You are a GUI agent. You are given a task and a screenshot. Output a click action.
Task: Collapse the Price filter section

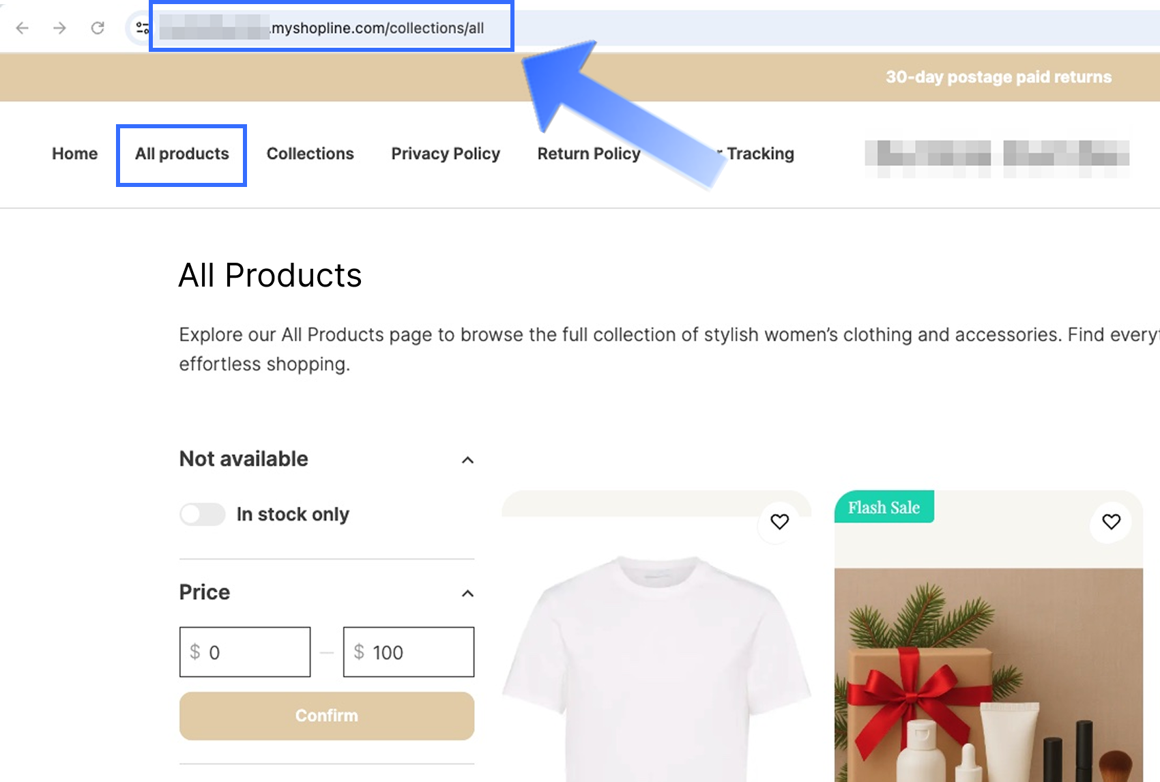pyautogui.click(x=467, y=593)
